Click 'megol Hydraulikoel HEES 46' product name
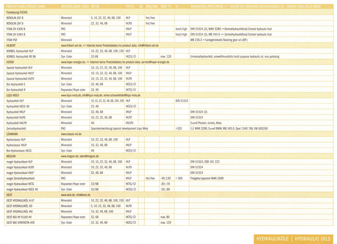337x244 pixels. (x=22, y=189)
